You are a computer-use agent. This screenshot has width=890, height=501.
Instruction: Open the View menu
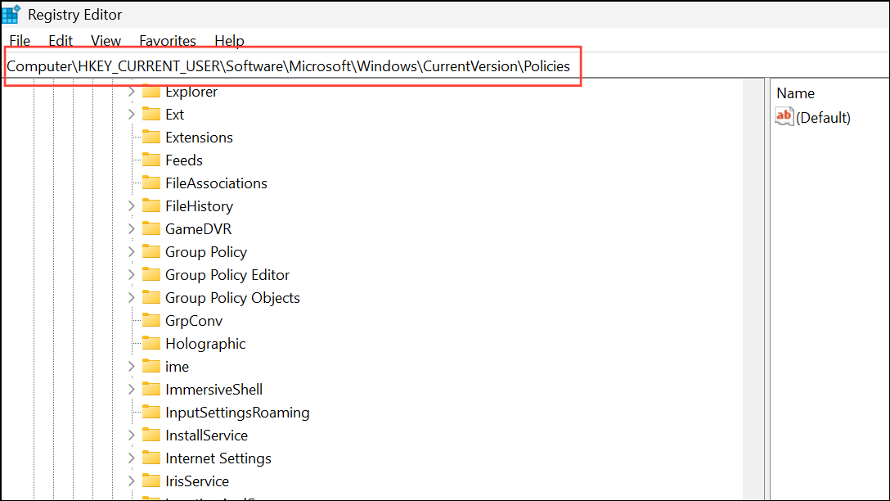pyautogui.click(x=106, y=40)
